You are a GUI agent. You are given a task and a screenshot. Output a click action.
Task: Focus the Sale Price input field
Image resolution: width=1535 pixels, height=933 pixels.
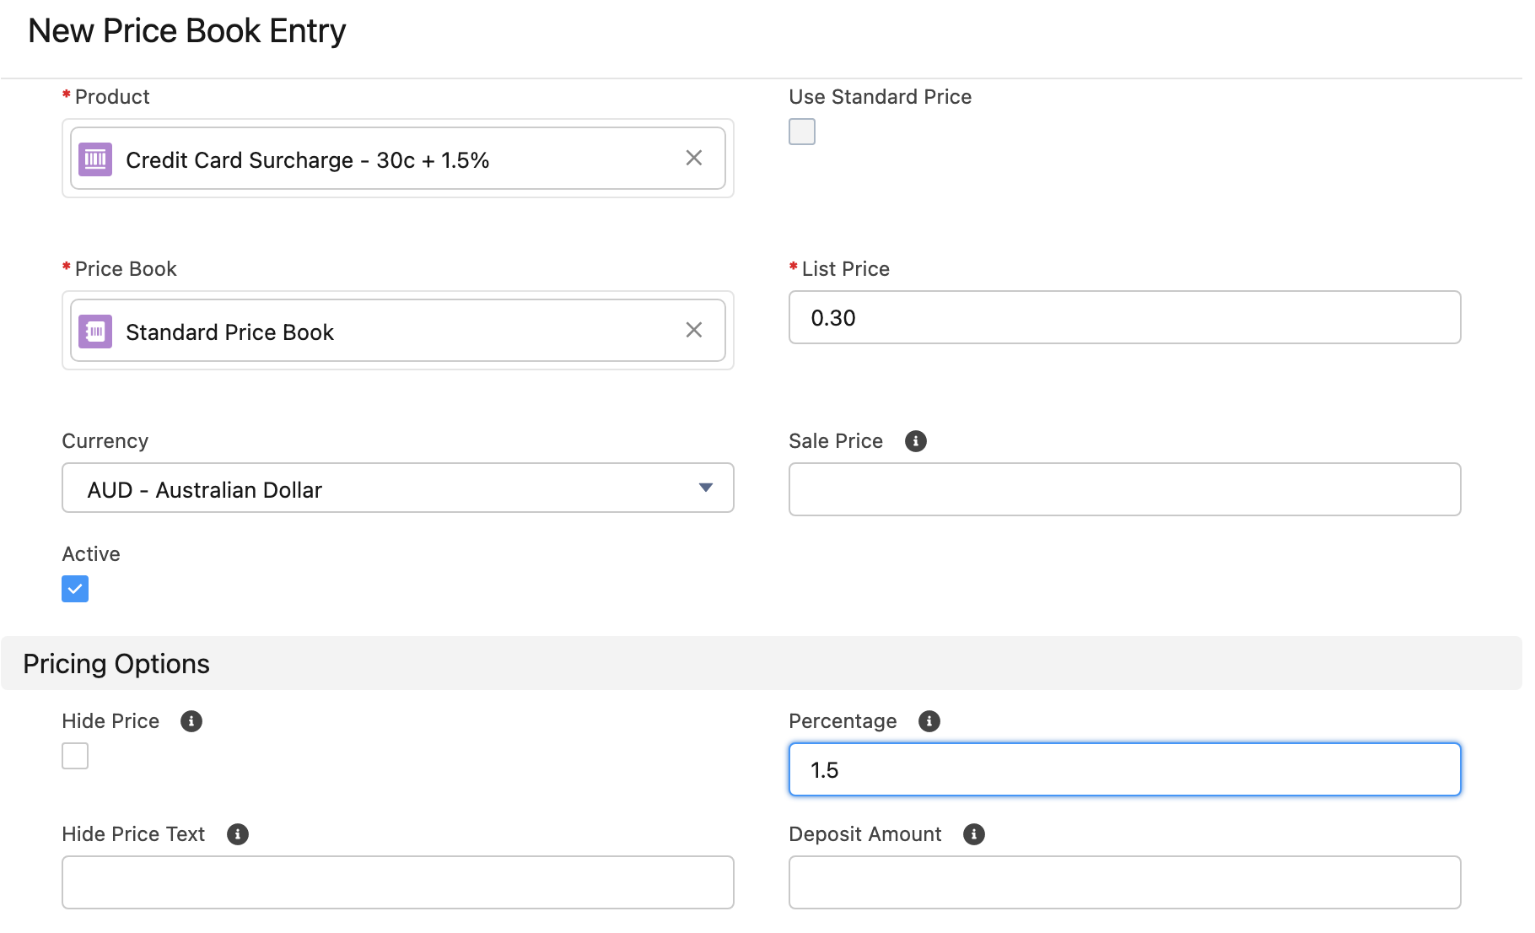1124,489
